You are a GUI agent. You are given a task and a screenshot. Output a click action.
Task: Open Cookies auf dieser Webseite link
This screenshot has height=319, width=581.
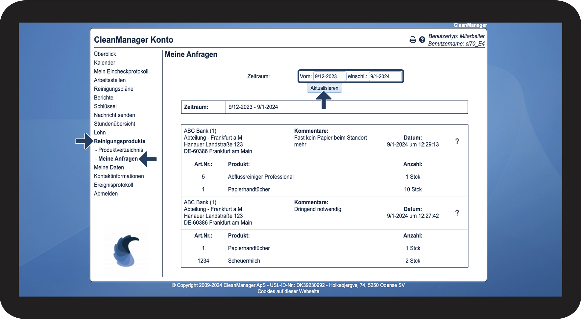[288, 291]
